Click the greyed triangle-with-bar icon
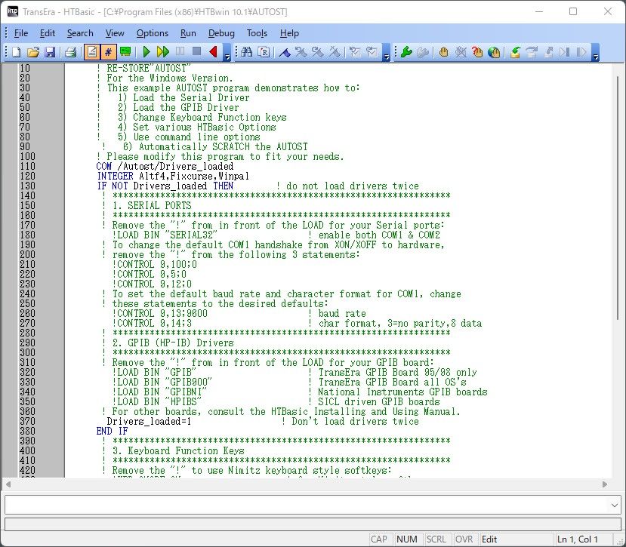Screen dimensions: 626x547 coord(565,52)
